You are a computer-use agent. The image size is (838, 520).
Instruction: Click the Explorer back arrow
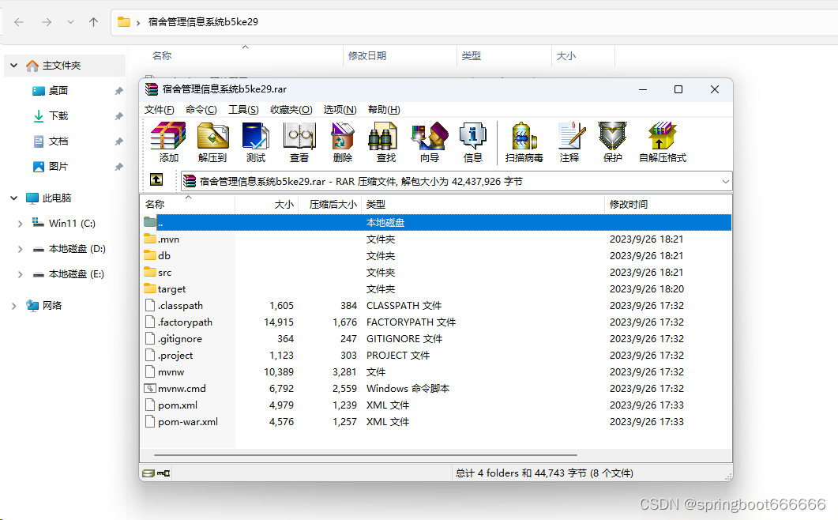click(19, 22)
